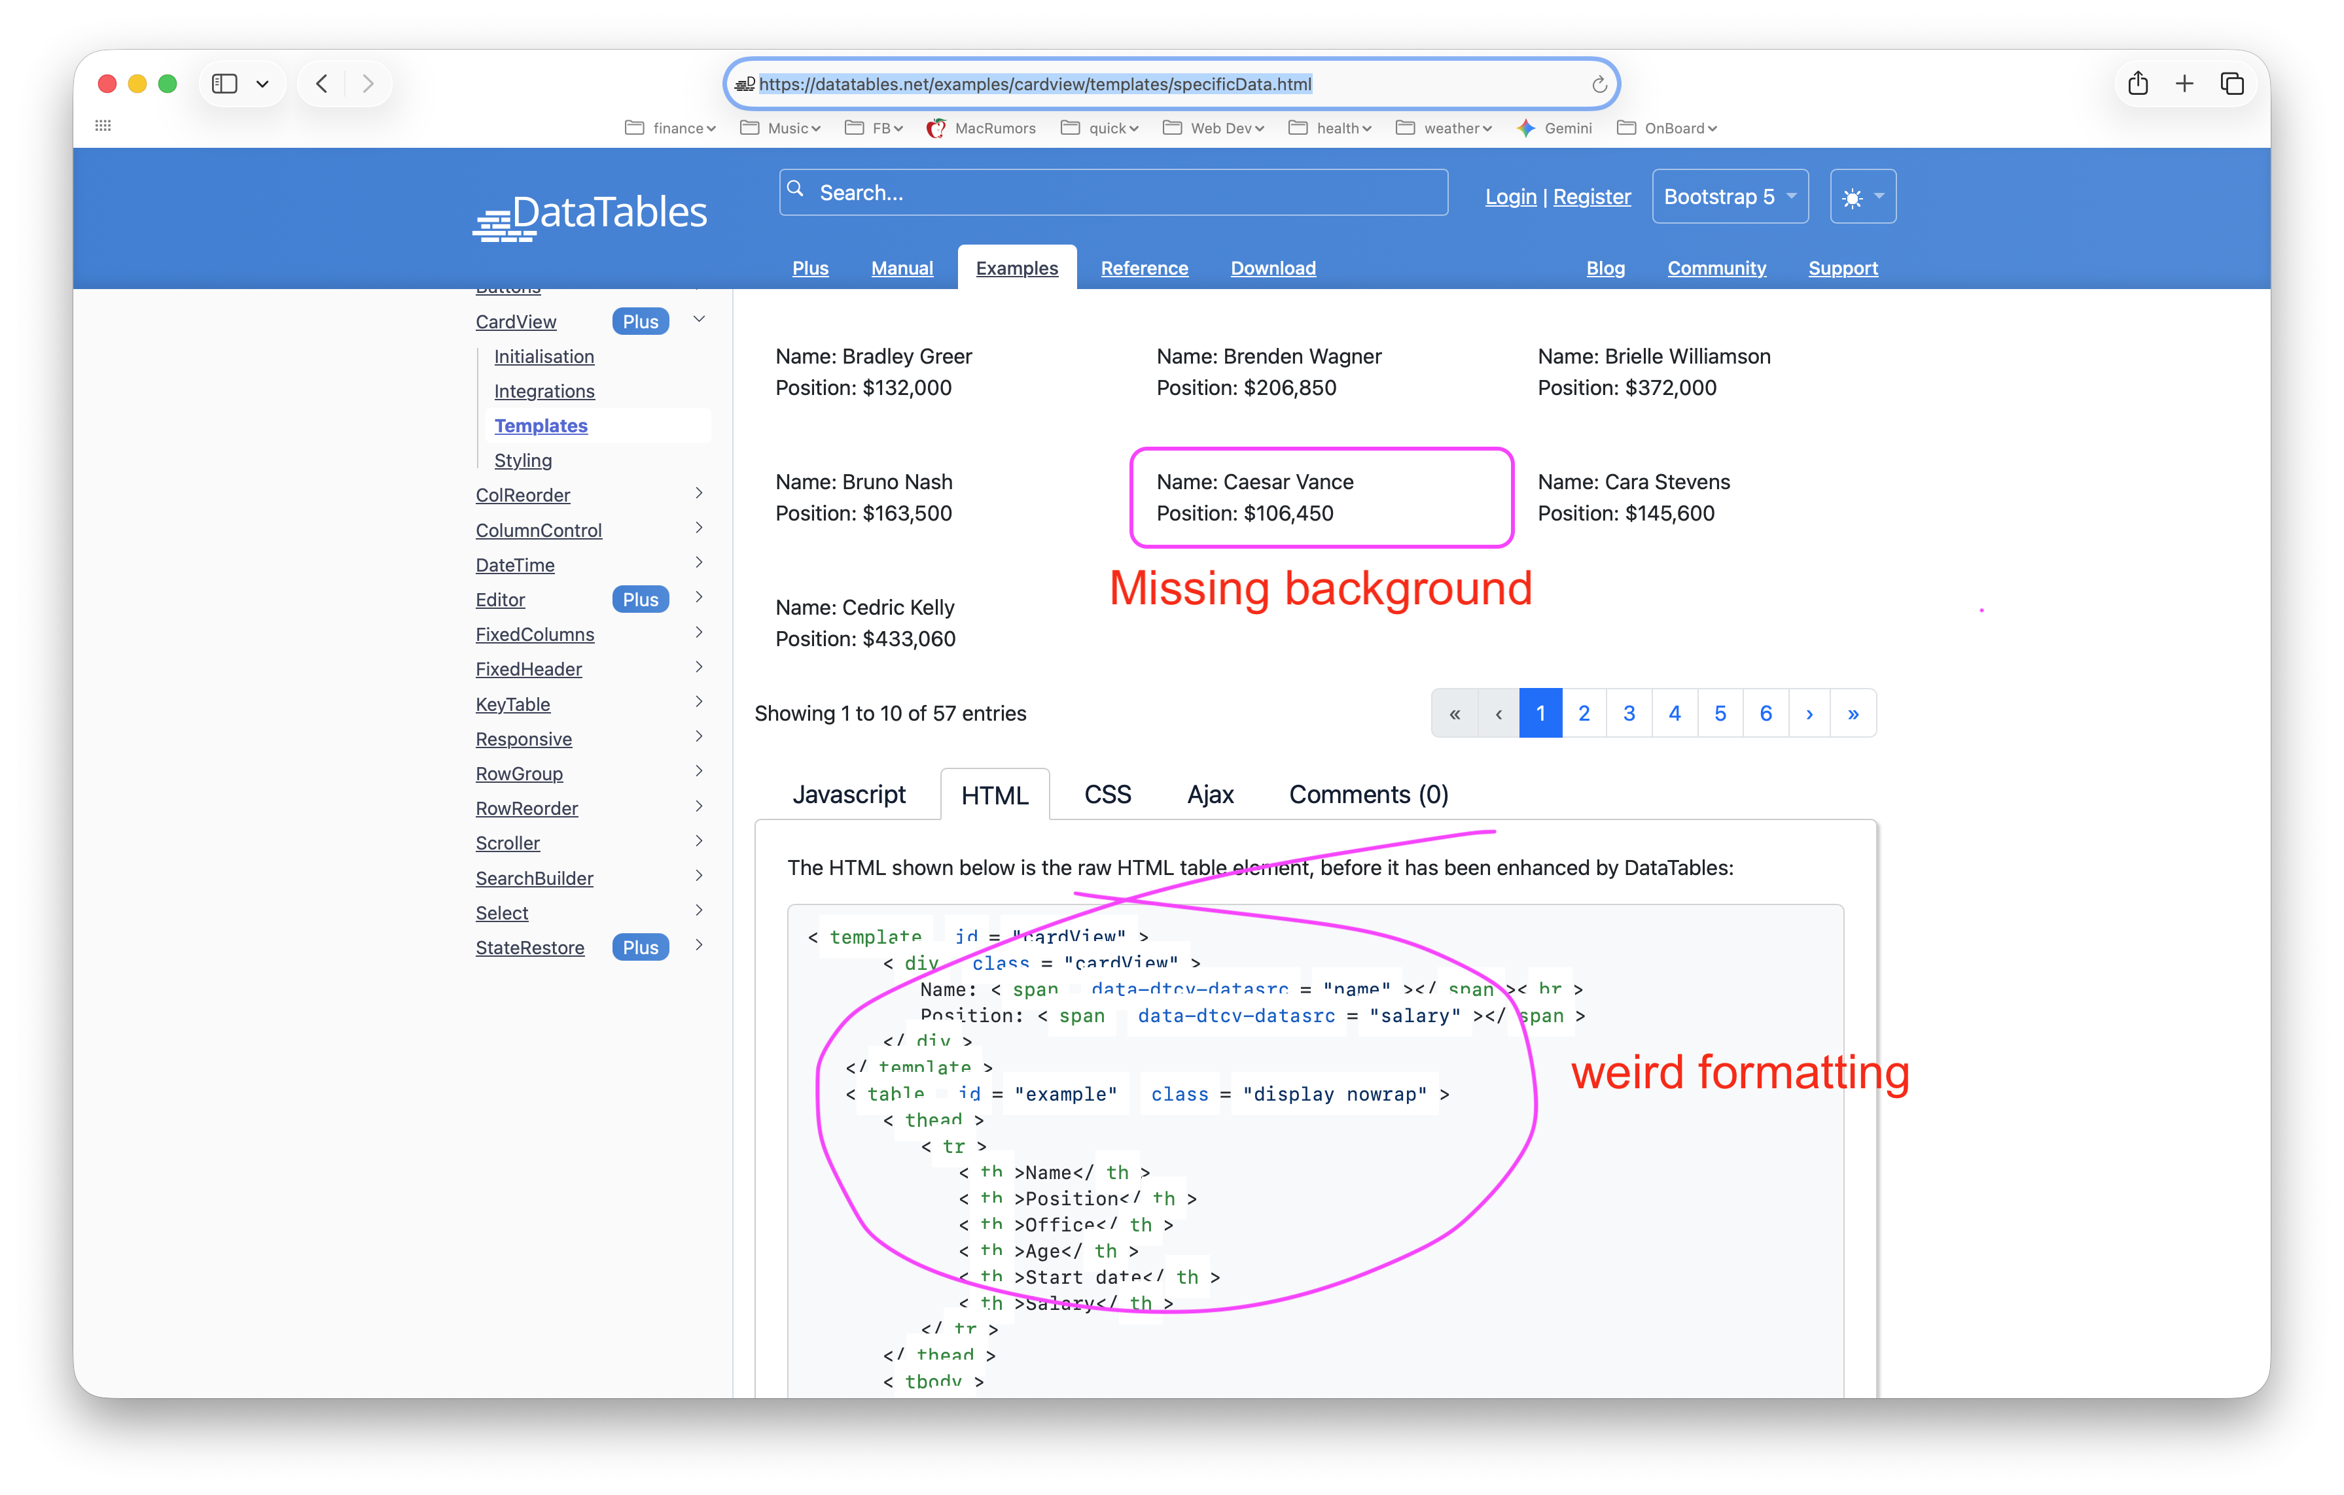Image resolution: width=2344 pixels, height=1495 pixels.
Task: Switch to the CSS tab
Action: click(x=1108, y=795)
